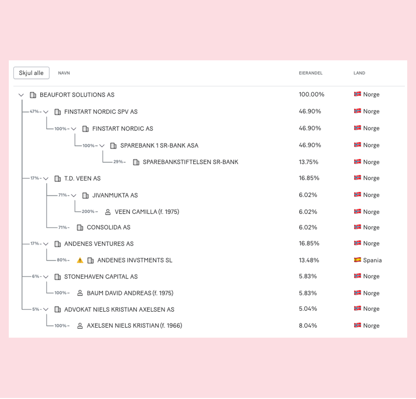Open the ADVOKAT NIELS KRISTIAN AXELSEN AS entry
Screen dimensions: 416x399
(119, 309)
